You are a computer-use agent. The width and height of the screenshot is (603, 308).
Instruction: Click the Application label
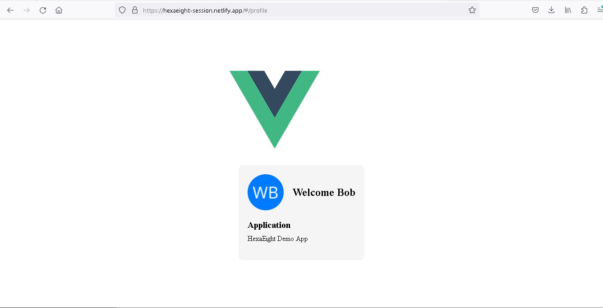pyautogui.click(x=269, y=225)
